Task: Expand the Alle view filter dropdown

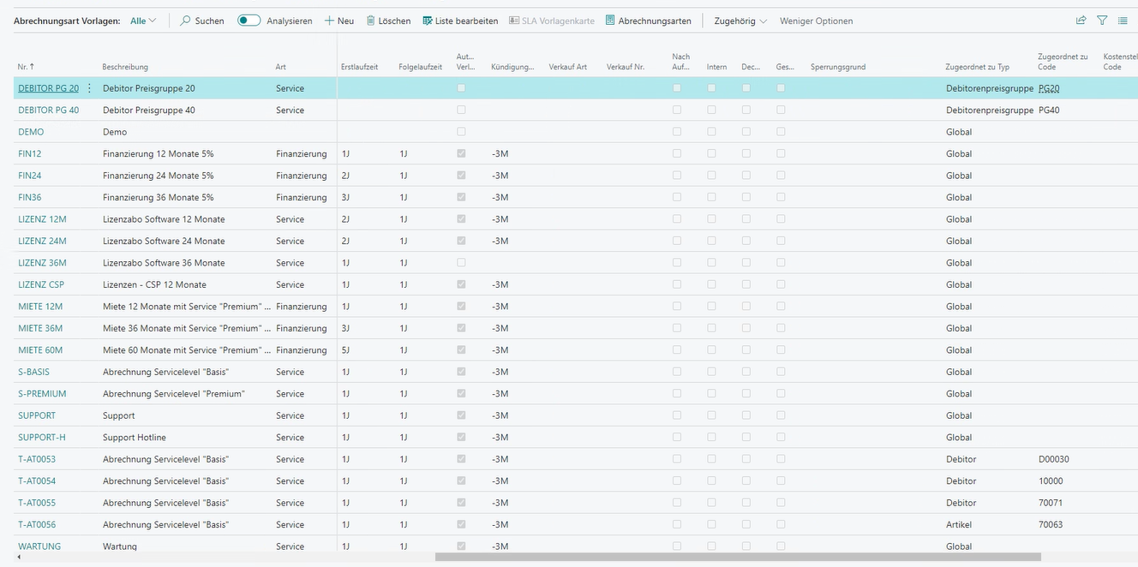Action: pos(143,21)
